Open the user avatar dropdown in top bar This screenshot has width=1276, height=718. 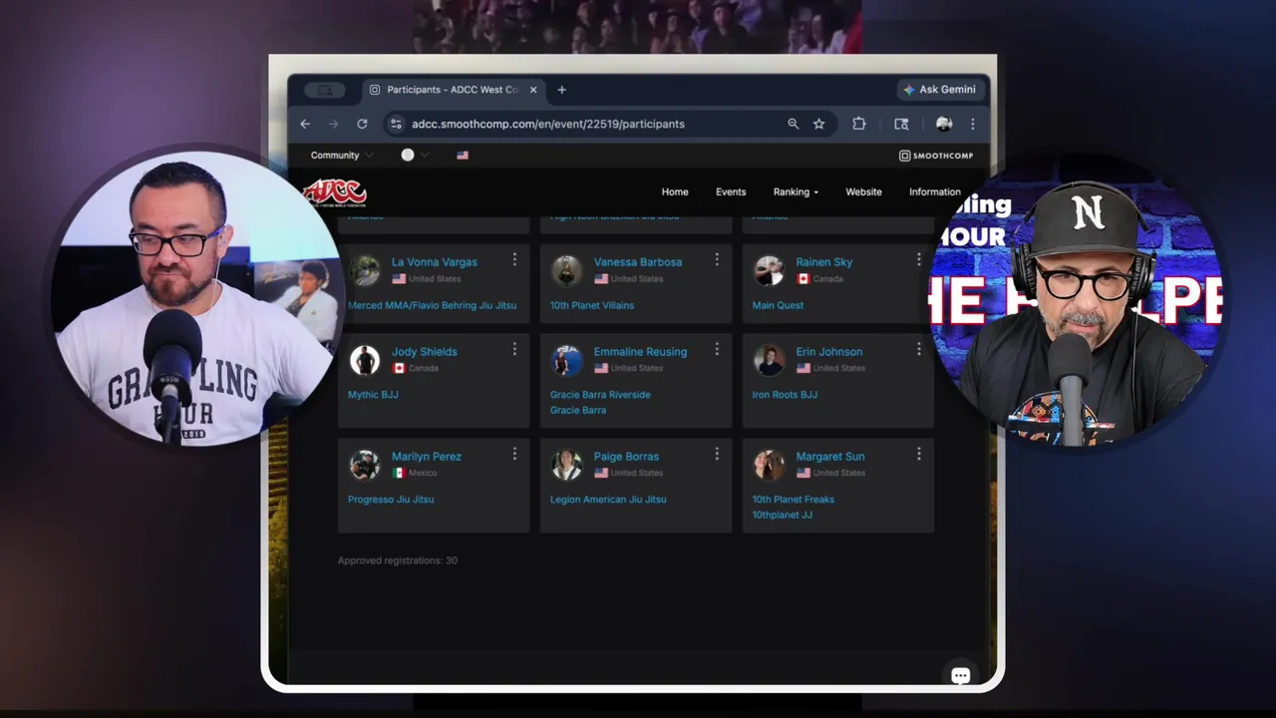pos(415,156)
